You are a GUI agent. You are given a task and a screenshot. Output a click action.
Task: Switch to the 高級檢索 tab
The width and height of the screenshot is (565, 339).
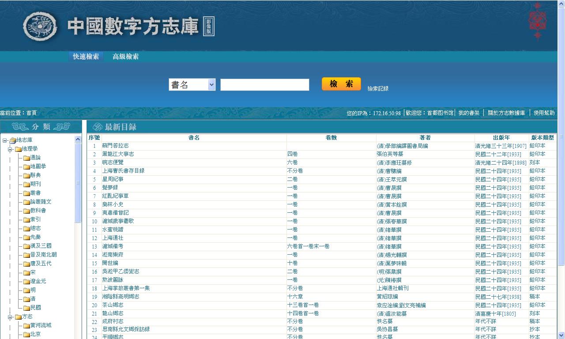[125, 56]
